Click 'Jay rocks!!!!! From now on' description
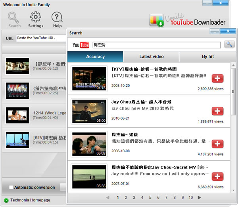This screenshot has width=238, height=207. click(160, 174)
